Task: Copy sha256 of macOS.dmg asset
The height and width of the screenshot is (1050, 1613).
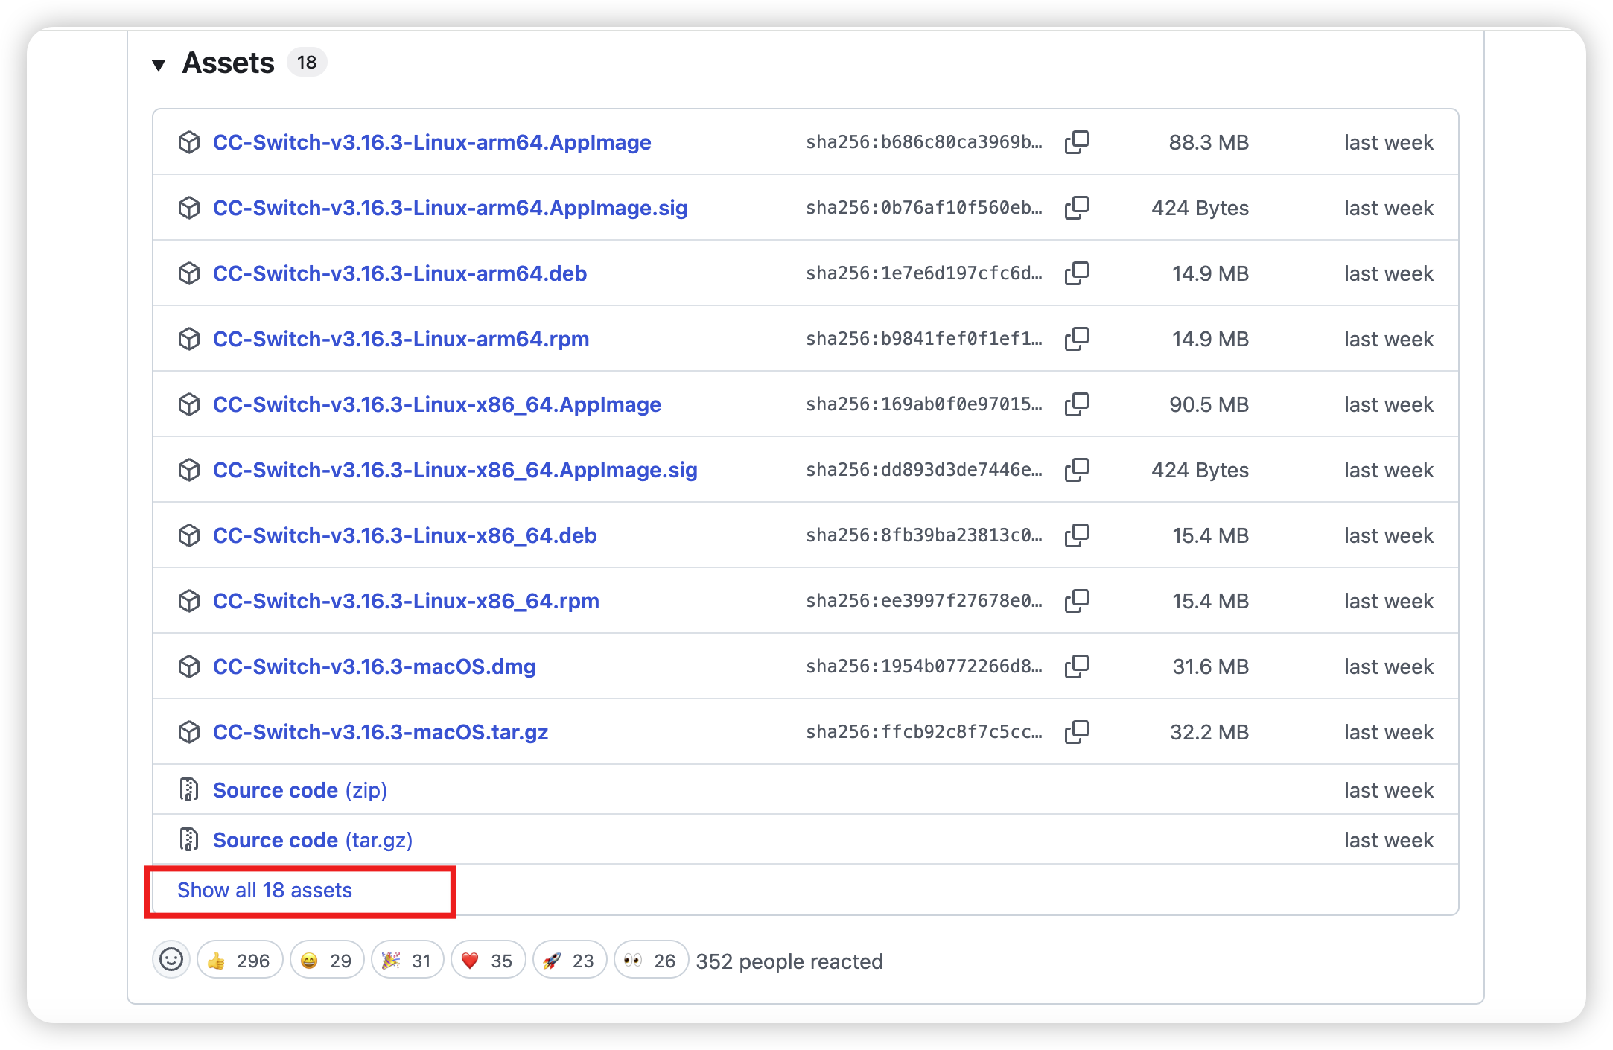Action: pyautogui.click(x=1077, y=666)
